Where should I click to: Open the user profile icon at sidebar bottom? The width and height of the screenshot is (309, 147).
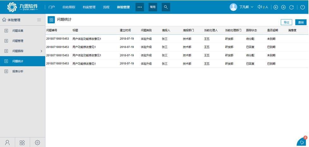point(7,143)
